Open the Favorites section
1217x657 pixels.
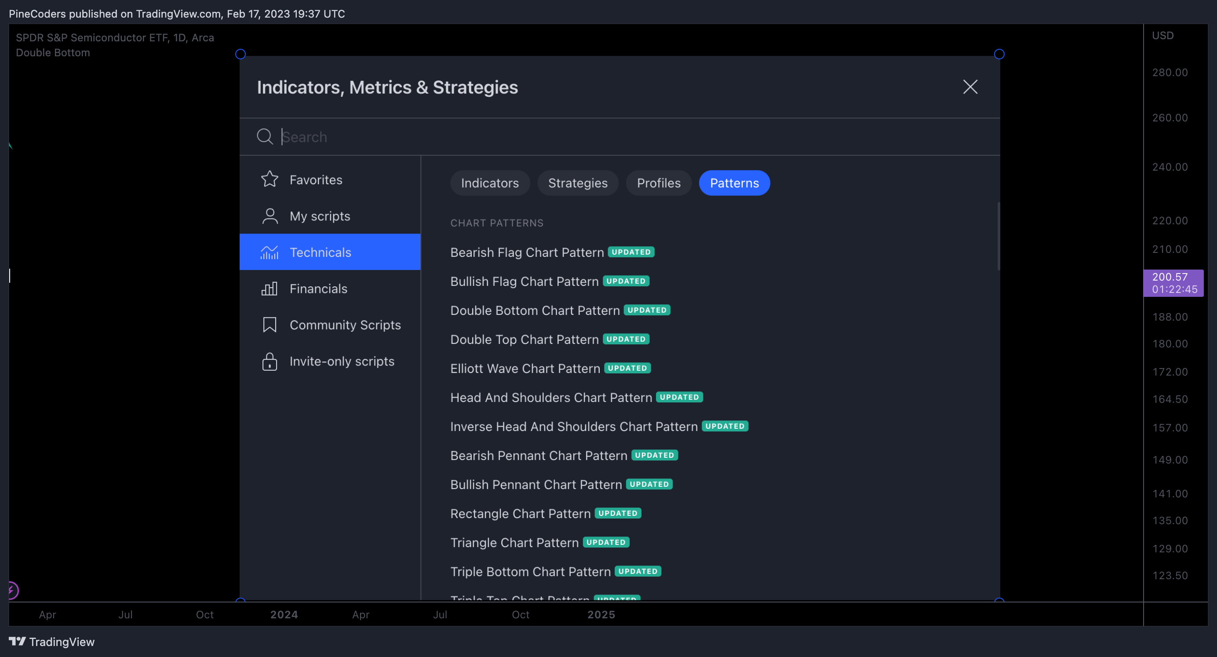330,179
